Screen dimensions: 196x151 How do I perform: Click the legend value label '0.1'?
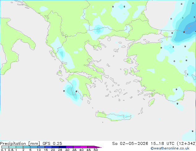(x=3, y=150)
